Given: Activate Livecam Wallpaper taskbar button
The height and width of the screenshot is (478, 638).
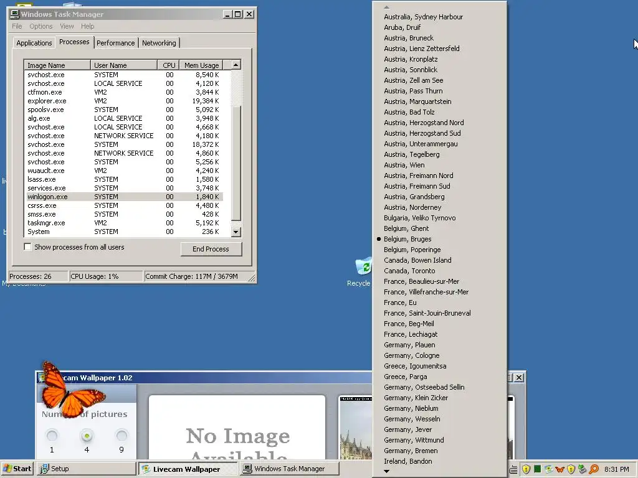Looking at the screenshot, I should click(188, 469).
